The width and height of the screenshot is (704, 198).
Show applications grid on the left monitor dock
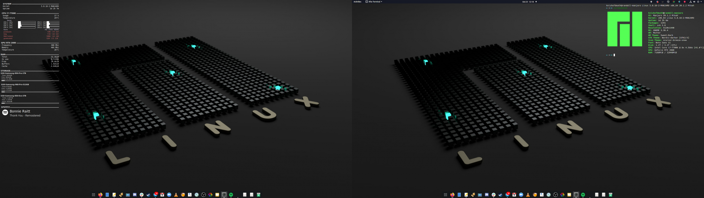[x=93, y=194]
